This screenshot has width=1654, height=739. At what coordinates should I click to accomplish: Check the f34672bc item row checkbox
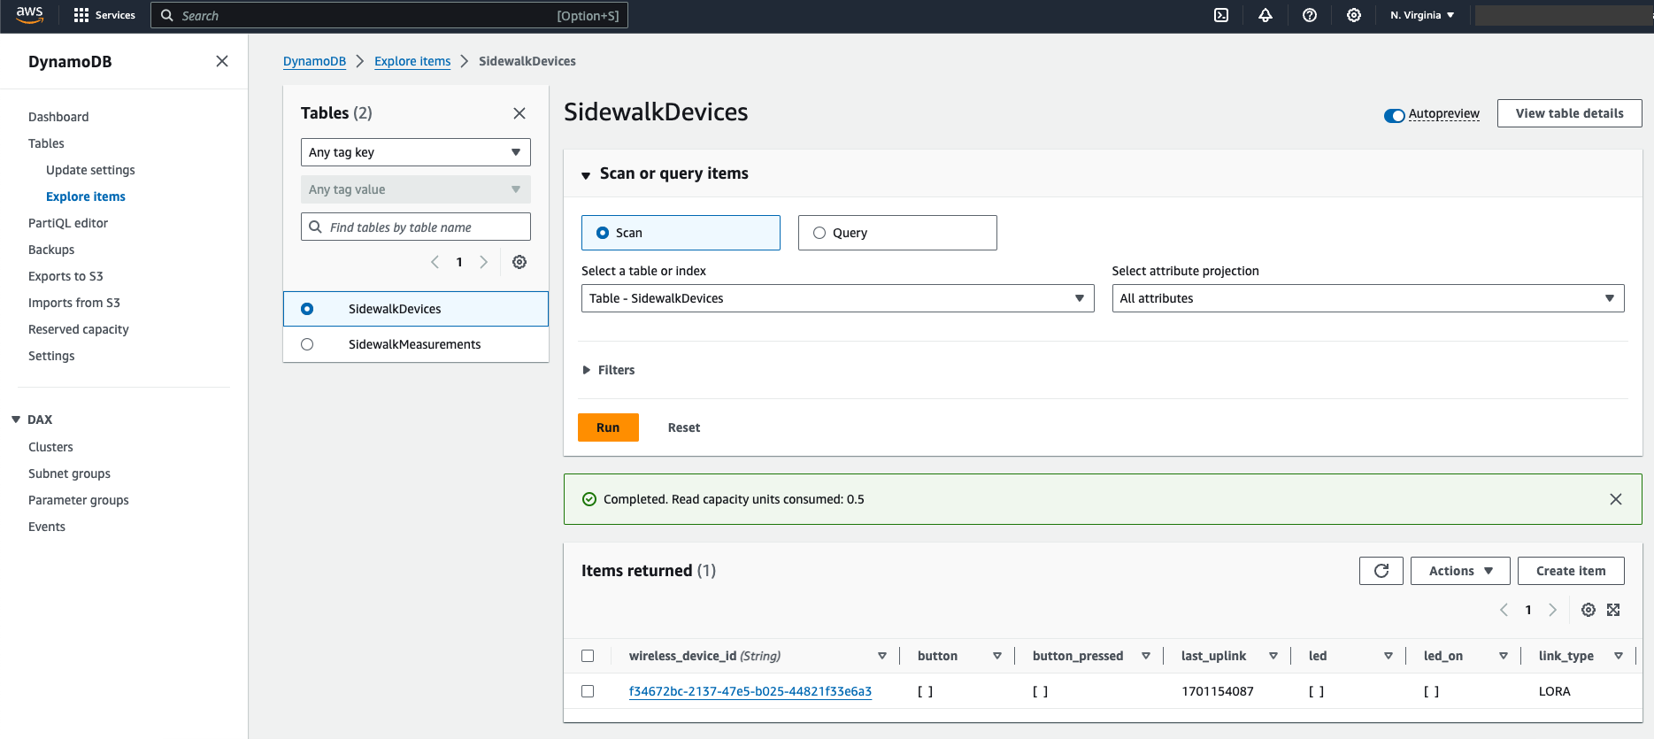(588, 691)
